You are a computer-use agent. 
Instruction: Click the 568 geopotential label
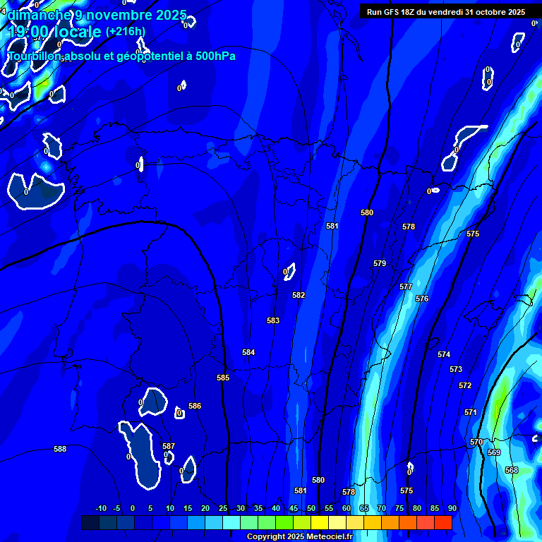[x=512, y=470]
